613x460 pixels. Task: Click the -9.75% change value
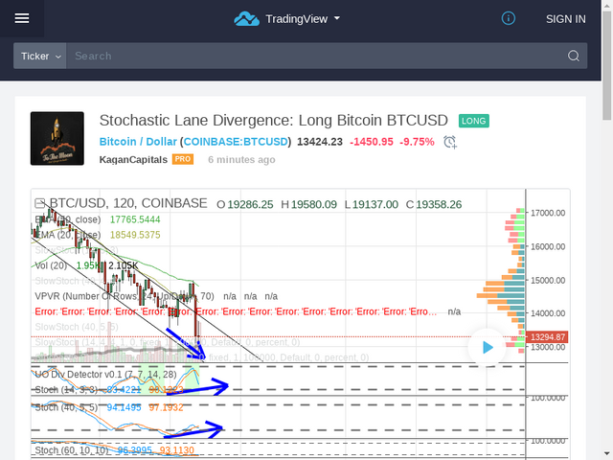click(417, 142)
